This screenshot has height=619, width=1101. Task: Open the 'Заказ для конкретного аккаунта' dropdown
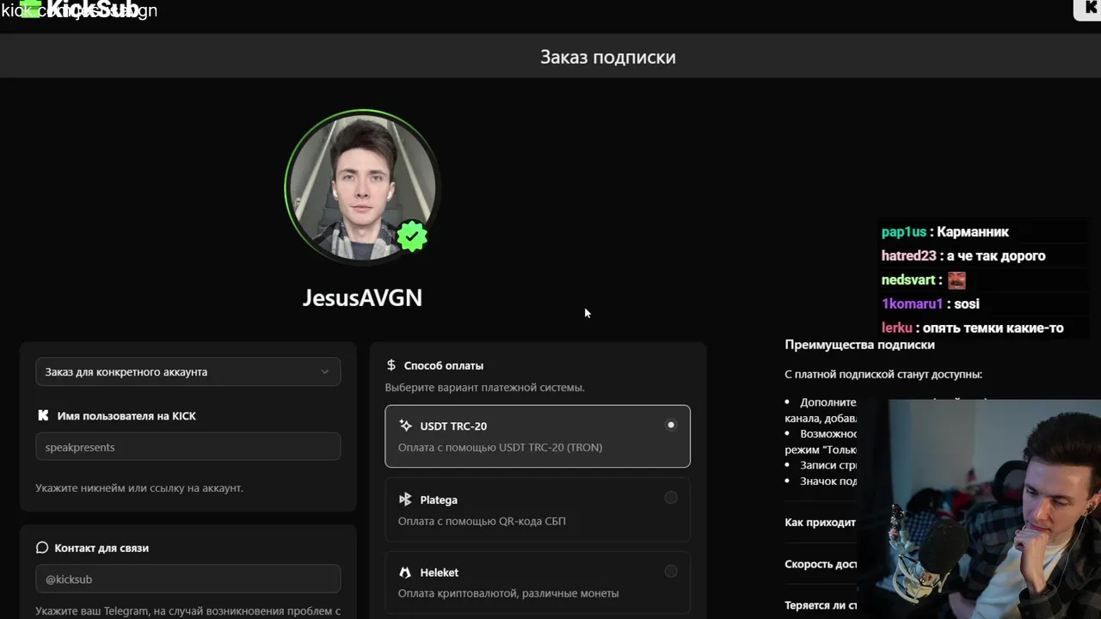click(188, 372)
